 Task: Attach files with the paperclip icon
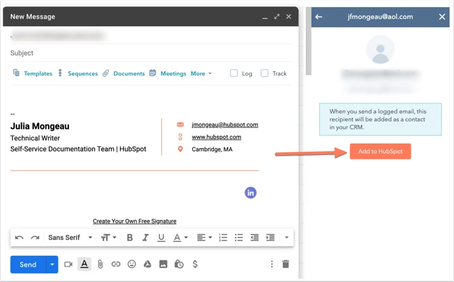(100, 264)
